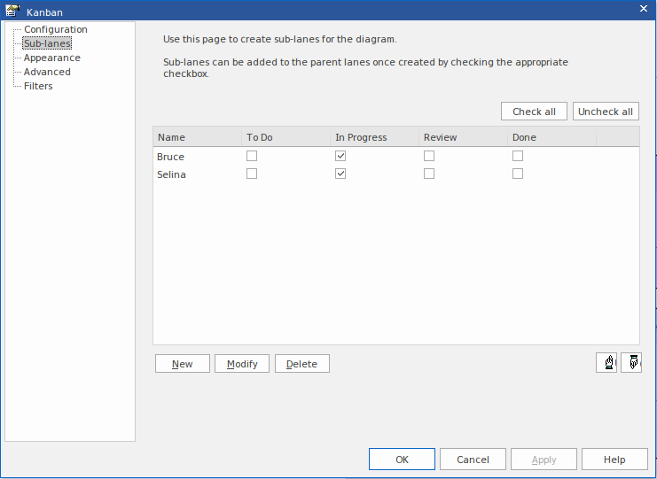Delete the selected sub-lane
Image resolution: width=657 pixels, height=479 pixels.
(x=301, y=364)
